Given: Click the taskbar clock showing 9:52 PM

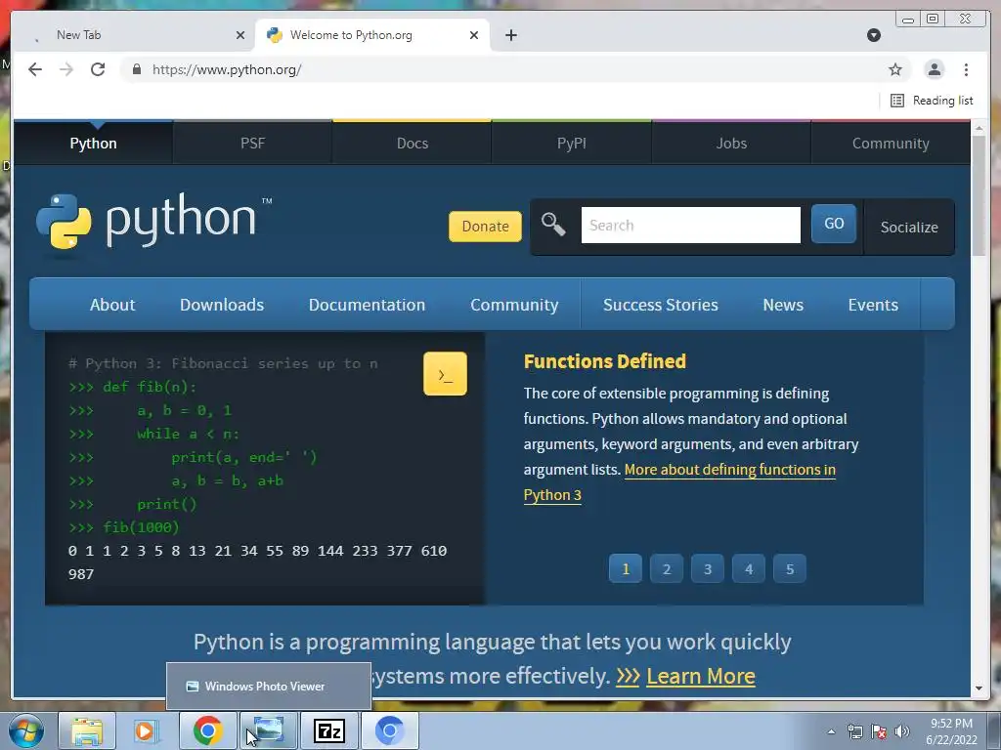Looking at the screenshot, I should tap(951, 731).
